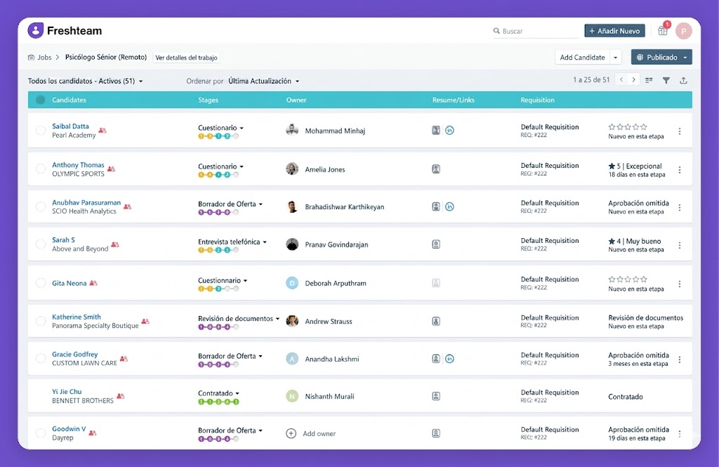The width and height of the screenshot is (719, 467).
Task: Rate Gita Neona using star rating
Action: click(x=628, y=279)
